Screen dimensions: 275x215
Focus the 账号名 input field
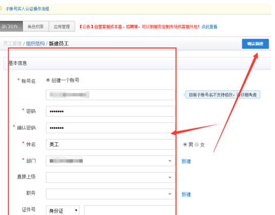[111, 95]
